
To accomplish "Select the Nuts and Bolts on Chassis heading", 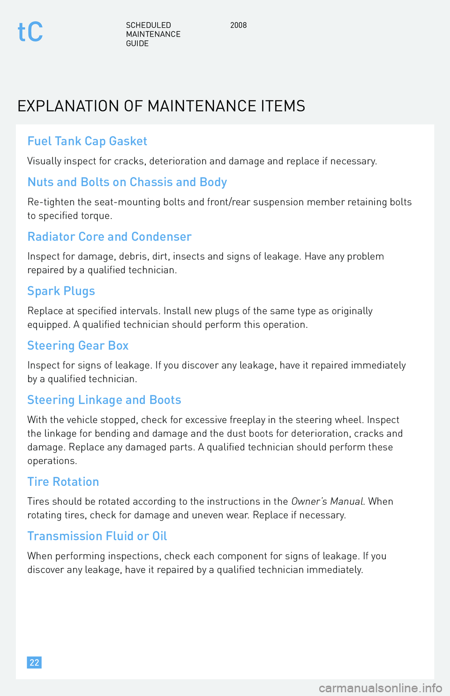I will [x=127, y=182].
